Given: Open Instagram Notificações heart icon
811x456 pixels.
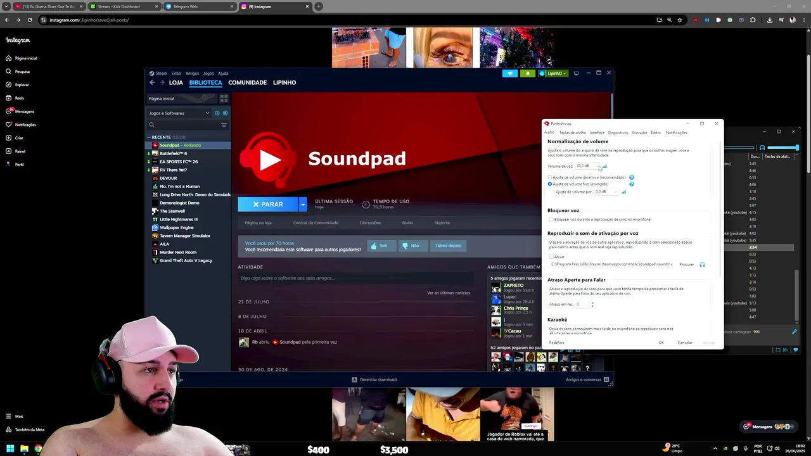Looking at the screenshot, I should tap(9, 125).
